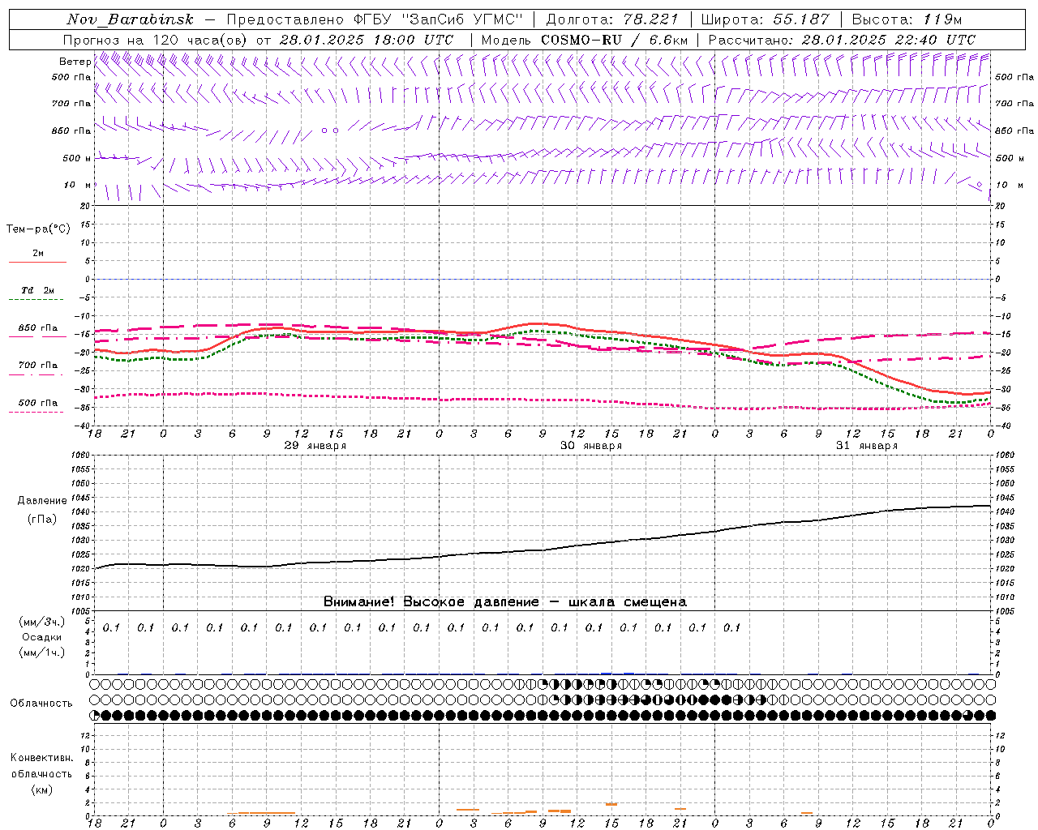
Task: Click the '2м' temperature legend entry
Action: pyautogui.click(x=38, y=254)
